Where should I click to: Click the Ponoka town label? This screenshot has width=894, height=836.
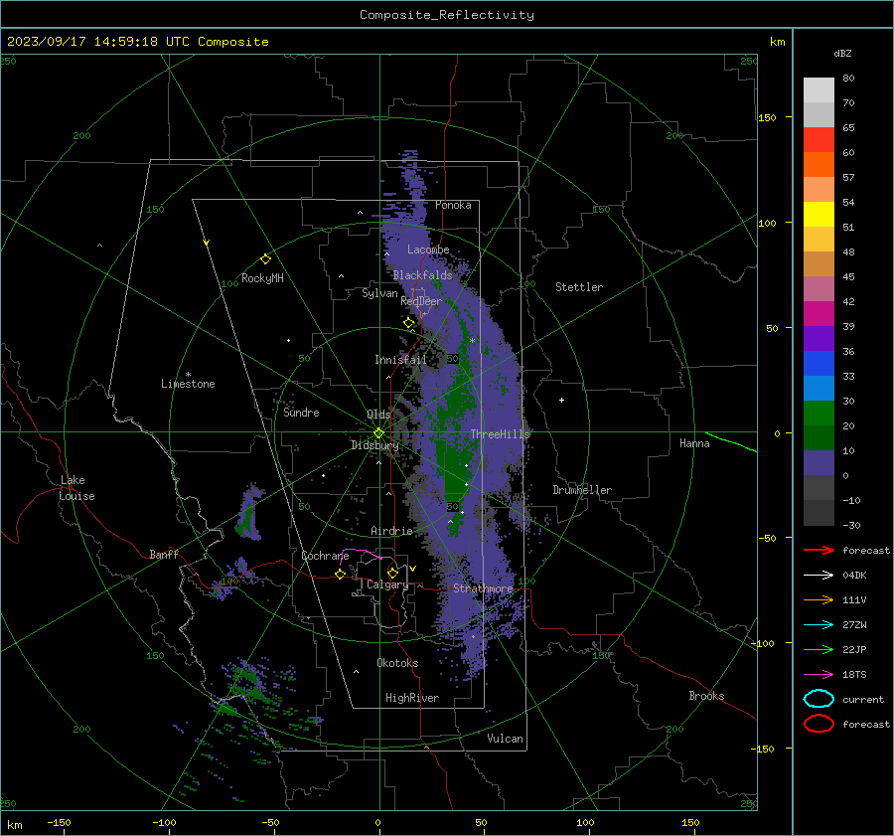pos(453,205)
